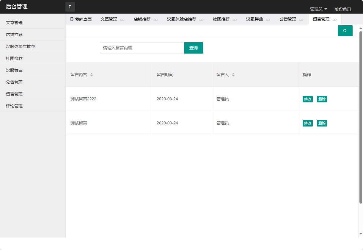Switch to the 汉服体验店推荐 tab
363x250 pixels.
182,19
